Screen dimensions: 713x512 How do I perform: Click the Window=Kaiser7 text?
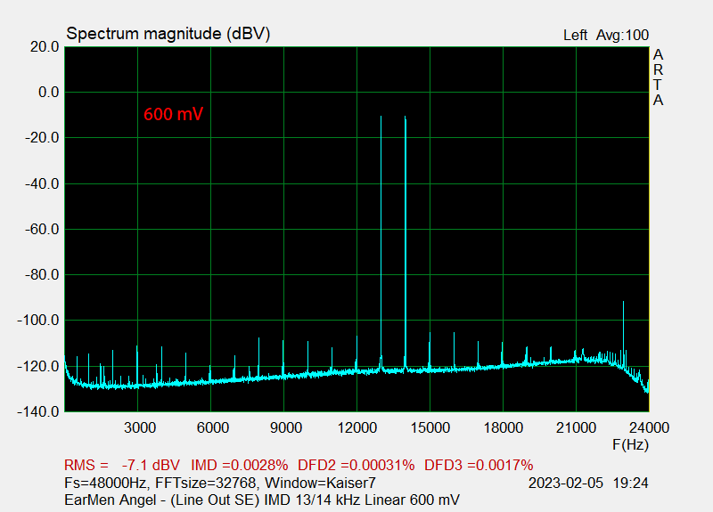coord(320,483)
